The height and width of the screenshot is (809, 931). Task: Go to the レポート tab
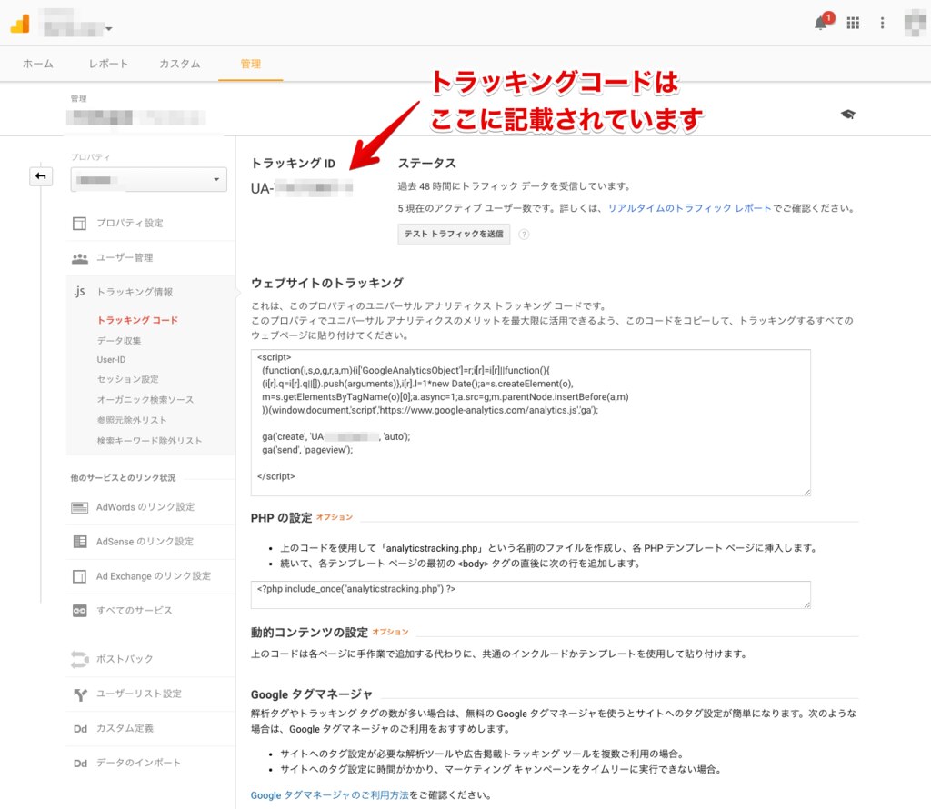[x=108, y=64]
